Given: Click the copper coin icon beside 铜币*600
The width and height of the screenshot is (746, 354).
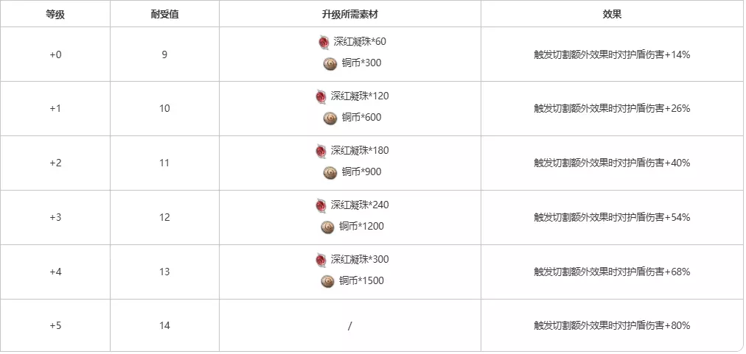Looking at the screenshot, I should [x=330, y=118].
